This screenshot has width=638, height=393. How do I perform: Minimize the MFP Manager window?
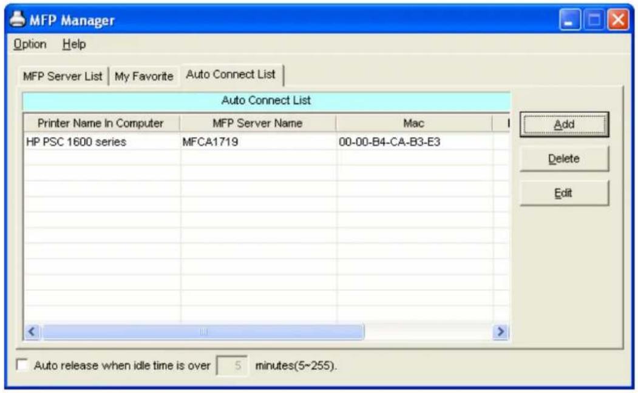tap(570, 19)
